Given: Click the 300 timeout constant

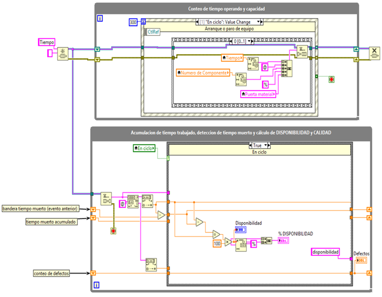Looking at the screenshot, I should coord(134,22).
